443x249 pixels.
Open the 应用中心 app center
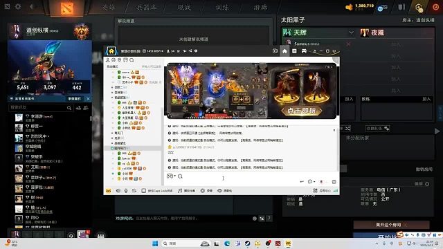tap(322, 191)
